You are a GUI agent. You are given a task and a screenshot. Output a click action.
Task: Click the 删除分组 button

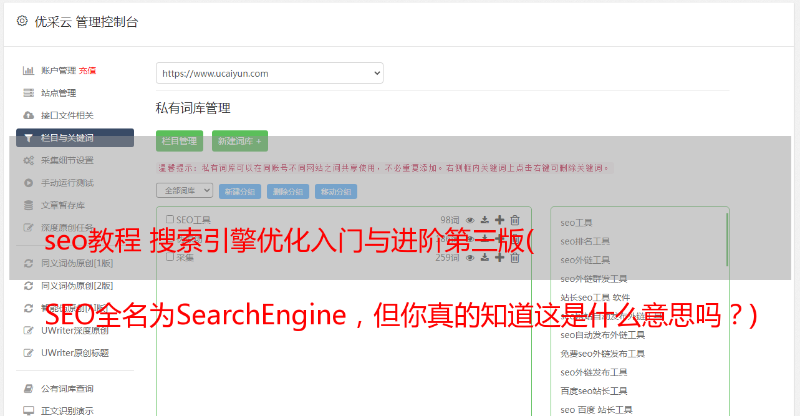pos(288,191)
